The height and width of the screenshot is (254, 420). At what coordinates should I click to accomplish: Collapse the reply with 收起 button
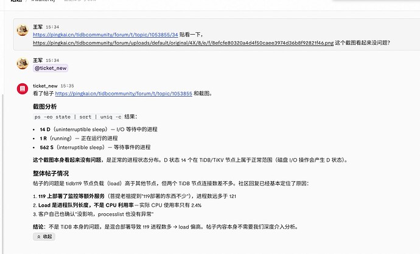(x=44, y=236)
